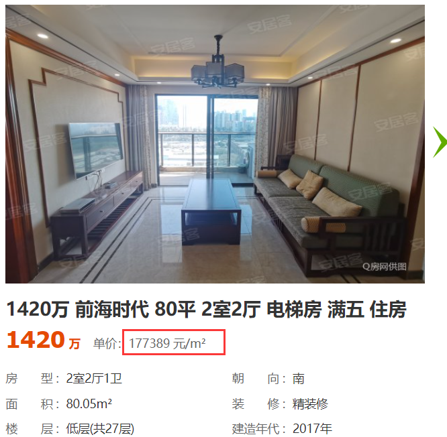Click the dark coffee table in photo

211,210
